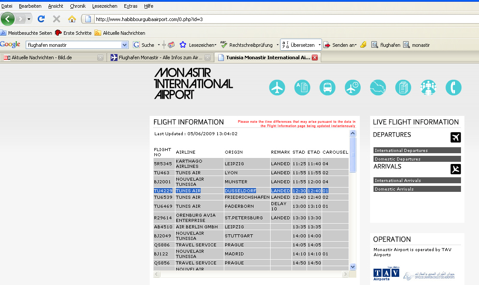Click the bus transport icon
Screen dimensions: 479x285
[328, 88]
